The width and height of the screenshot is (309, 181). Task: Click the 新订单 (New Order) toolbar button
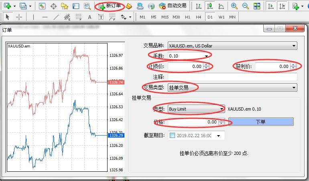click(x=109, y=6)
